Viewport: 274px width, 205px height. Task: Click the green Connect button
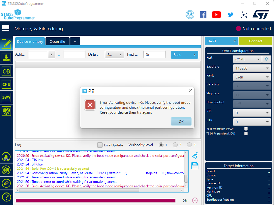255,41
